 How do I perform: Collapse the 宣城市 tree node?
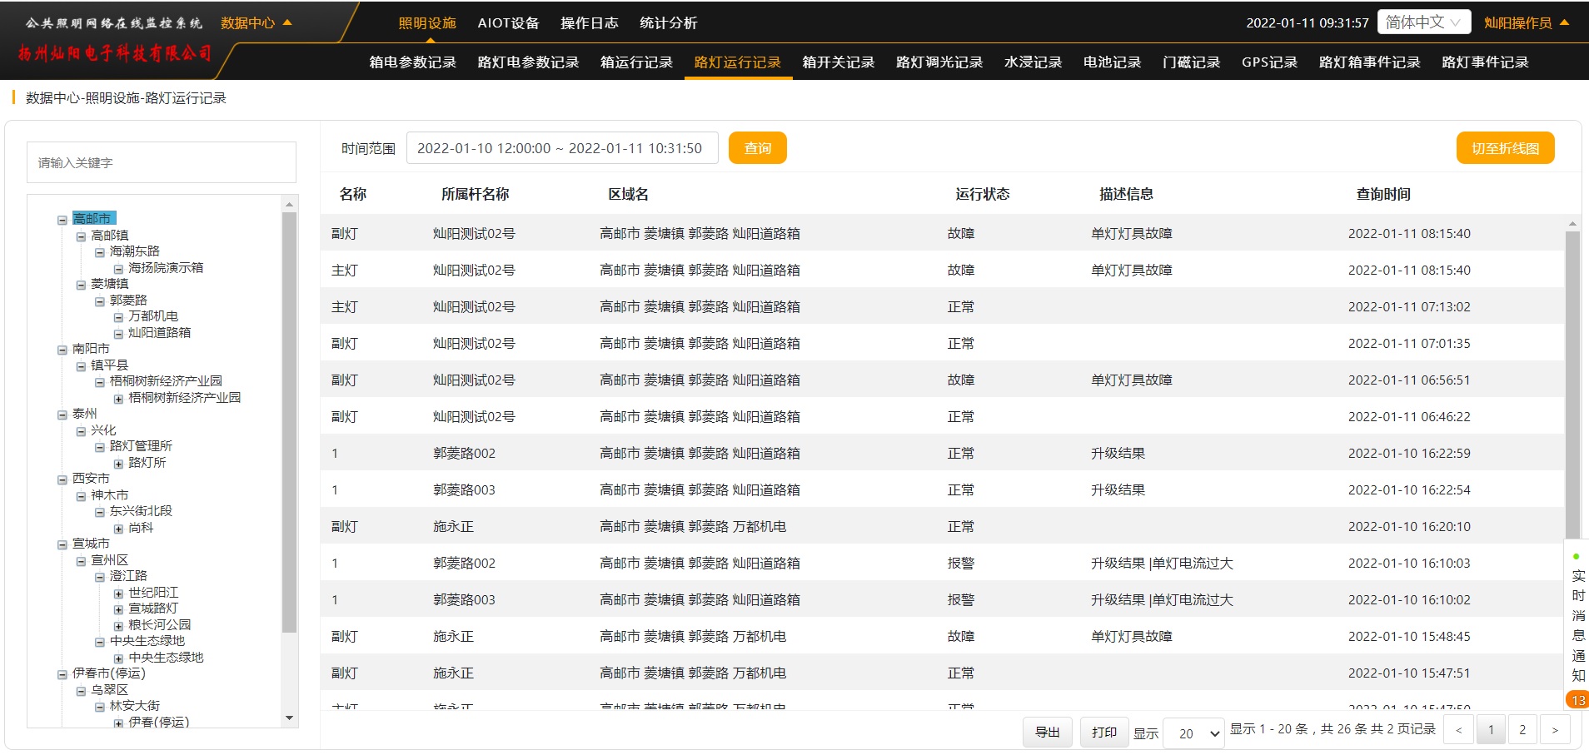[x=62, y=545]
